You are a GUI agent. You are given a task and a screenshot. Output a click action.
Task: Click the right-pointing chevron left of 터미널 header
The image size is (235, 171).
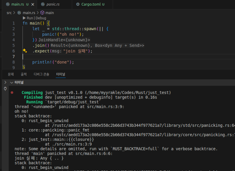point(5,83)
